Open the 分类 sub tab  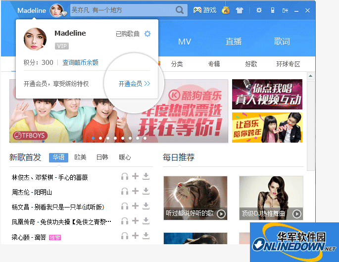tap(177, 64)
